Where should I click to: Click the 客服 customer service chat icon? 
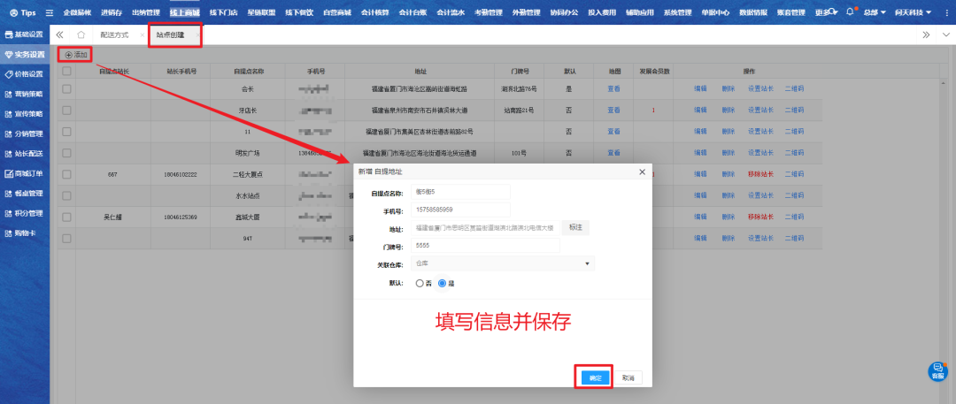click(x=937, y=370)
